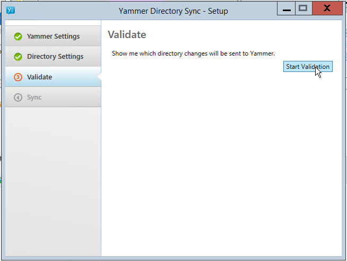
Task: Click the Validate heading text
Action: coord(127,35)
